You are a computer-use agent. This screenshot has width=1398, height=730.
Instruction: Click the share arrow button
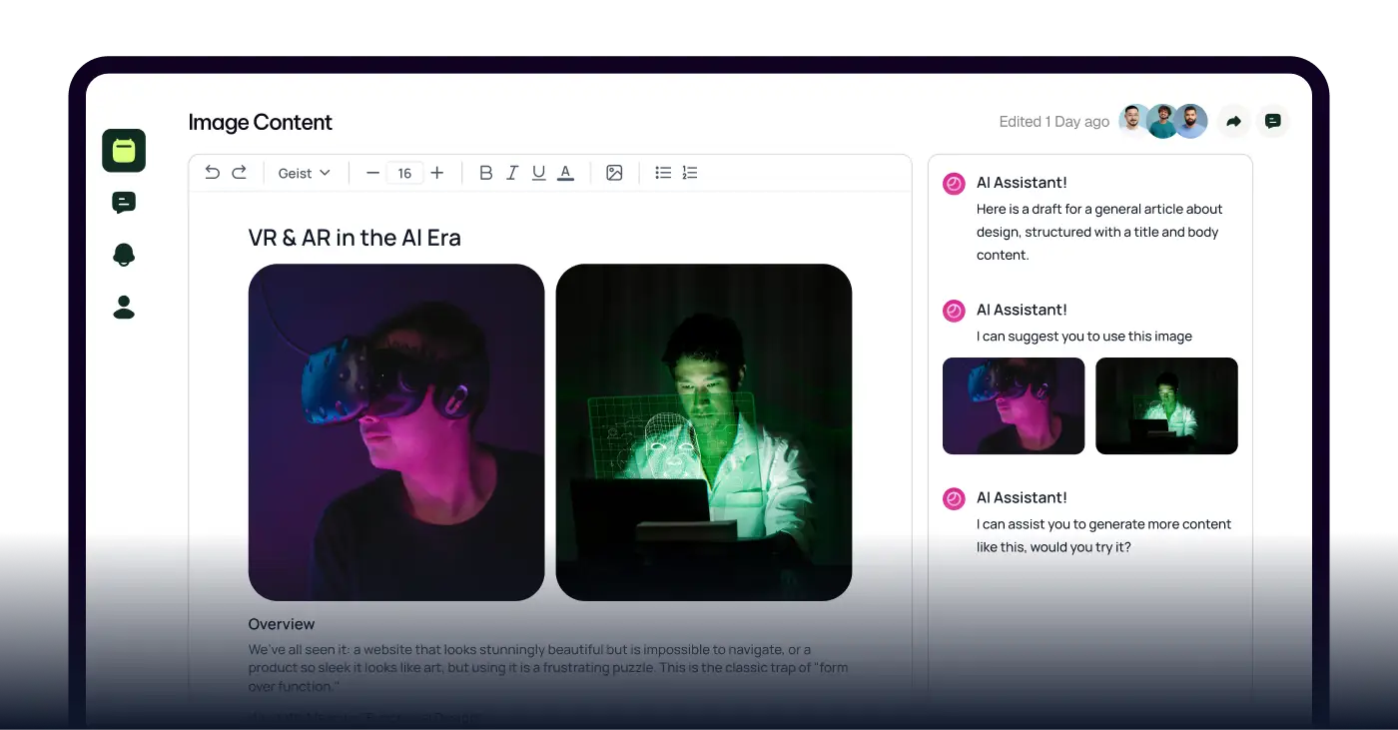point(1233,122)
